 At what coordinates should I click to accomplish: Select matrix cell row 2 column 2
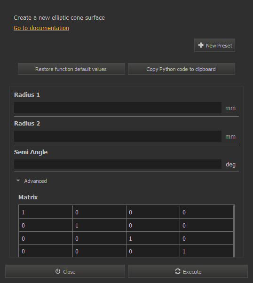tap(99, 225)
